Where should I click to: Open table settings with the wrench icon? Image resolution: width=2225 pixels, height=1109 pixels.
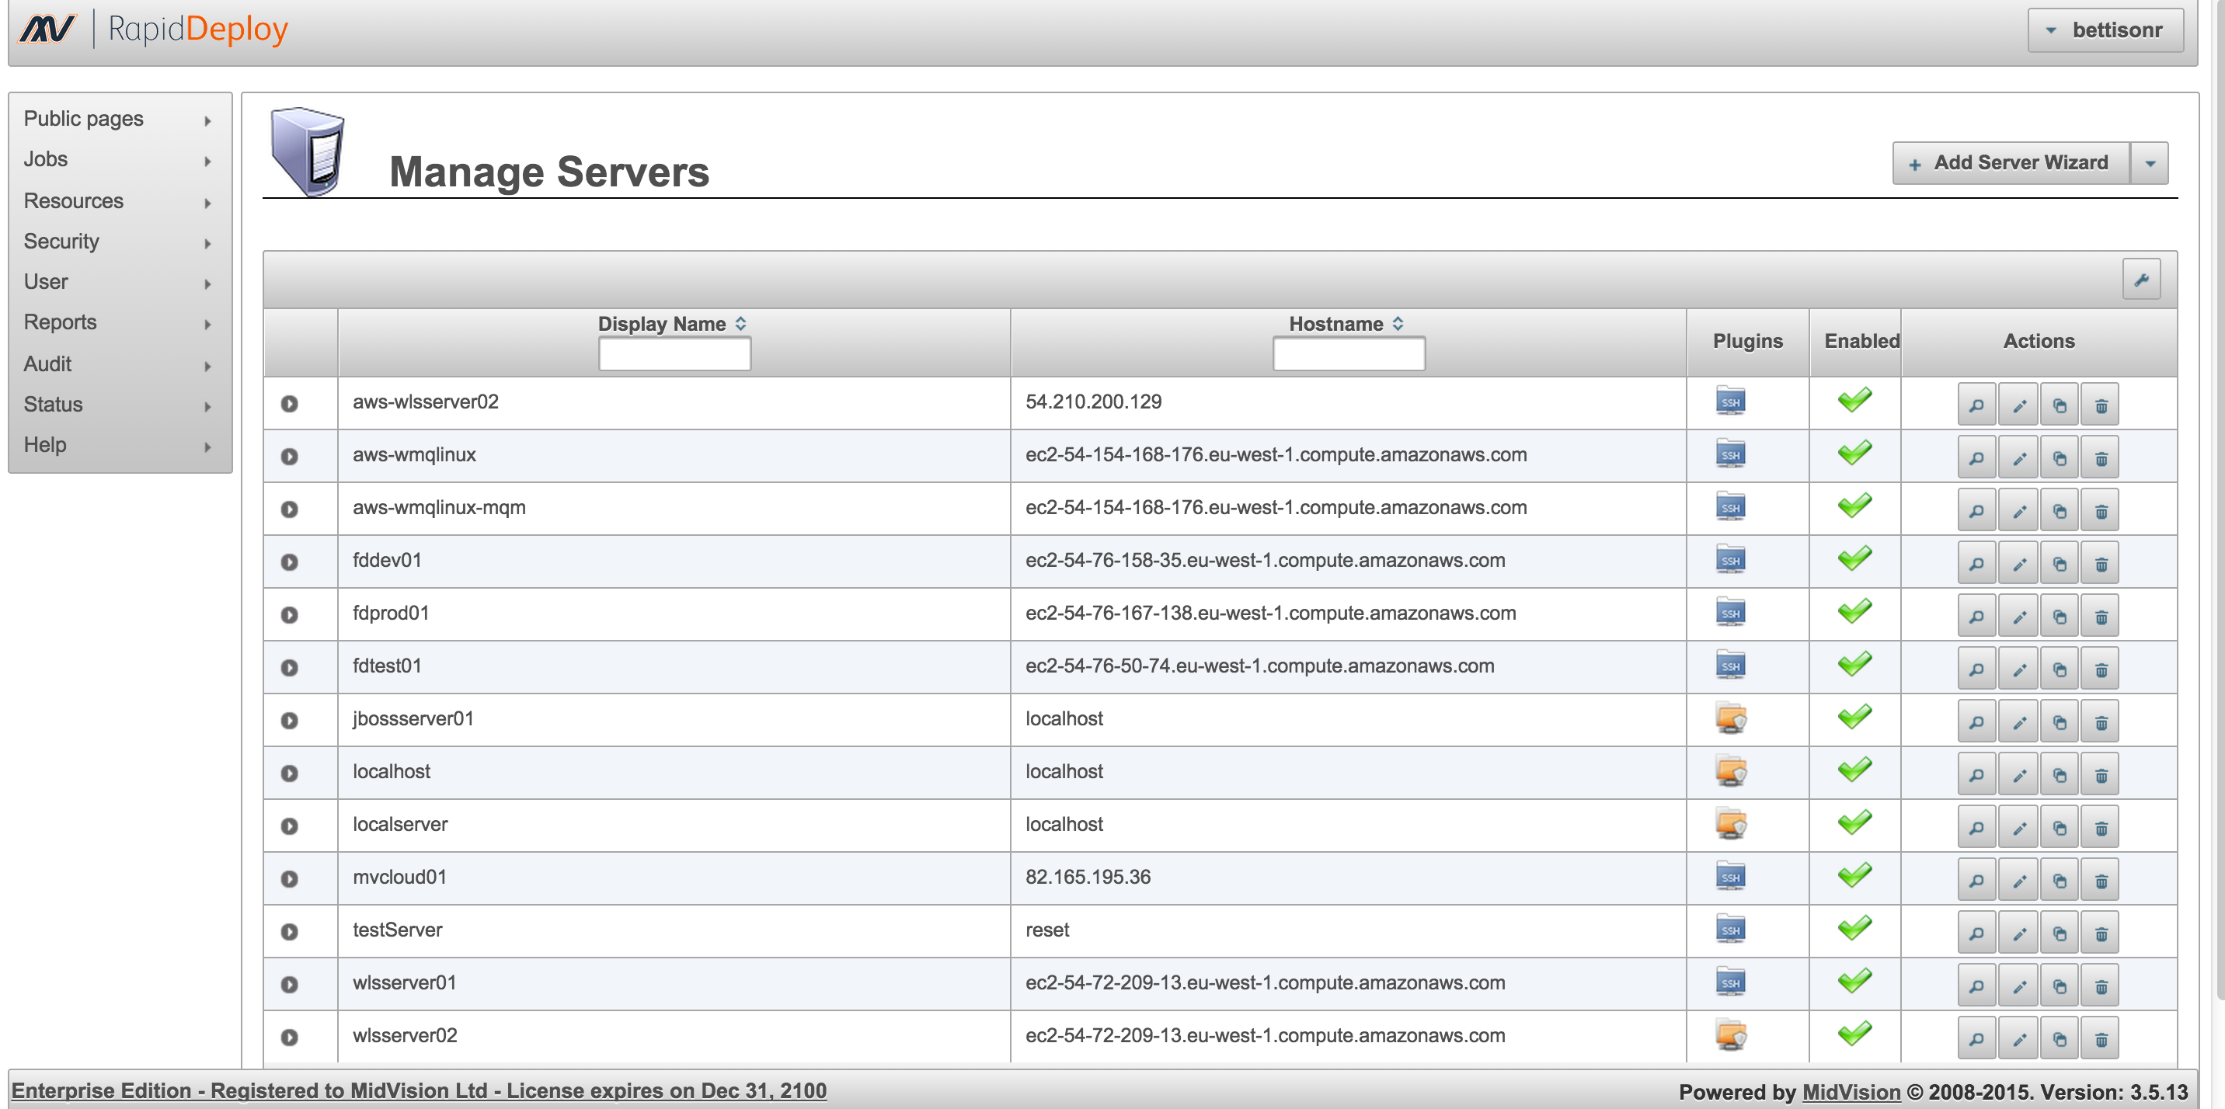coord(2141,279)
